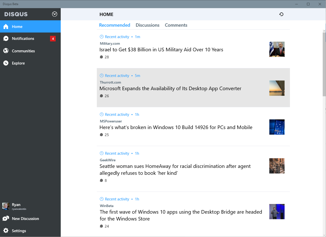Click the MSPoweruser article thumbnail
Screen dimensions: 326x237
point(277,127)
